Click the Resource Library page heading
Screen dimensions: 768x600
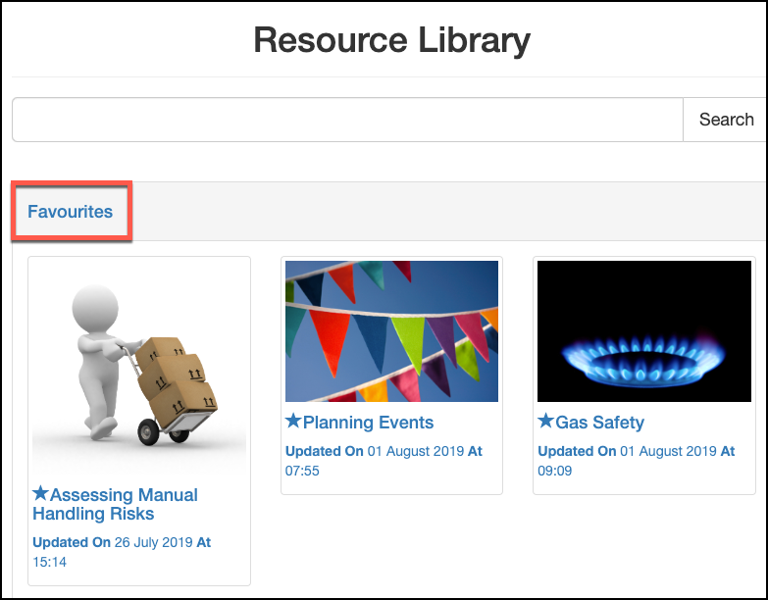(x=391, y=40)
